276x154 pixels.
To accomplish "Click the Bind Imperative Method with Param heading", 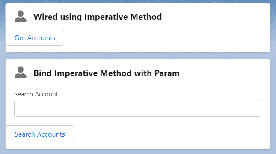I will [x=107, y=73].
